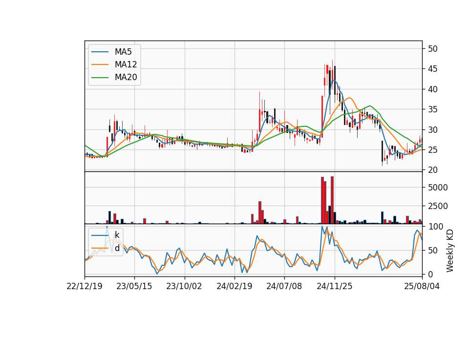Click the blue MA5 legend line sample
Screen dimensions: 469x337
point(100,52)
